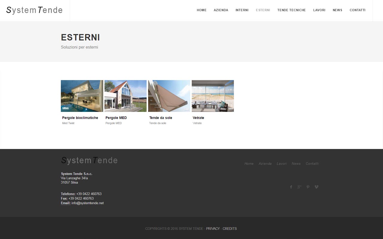Open the Pergole bioclimatiche thumbnail image

pyautogui.click(x=82, y=96)
